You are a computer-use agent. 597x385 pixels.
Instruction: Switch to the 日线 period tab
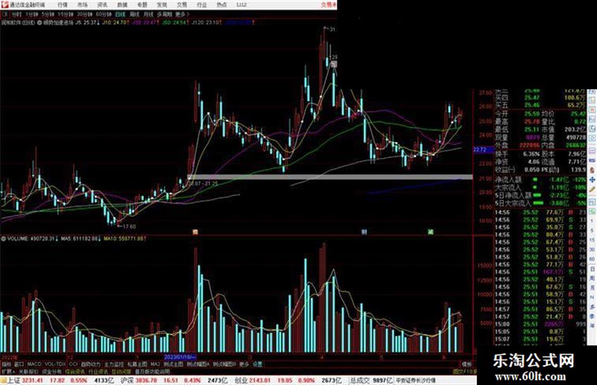click(120, 15)
